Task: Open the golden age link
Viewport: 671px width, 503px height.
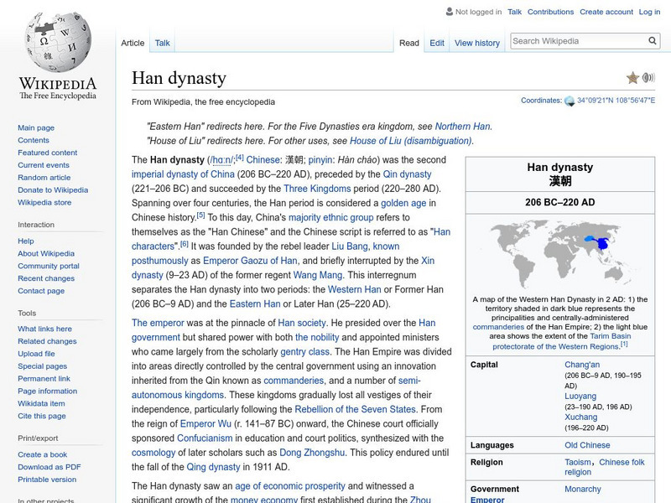Action: (403, 203)
